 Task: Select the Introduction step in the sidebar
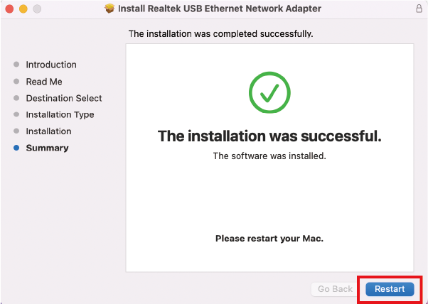point(51,65)
